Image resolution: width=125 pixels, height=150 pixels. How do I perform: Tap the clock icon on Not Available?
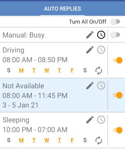101,86
